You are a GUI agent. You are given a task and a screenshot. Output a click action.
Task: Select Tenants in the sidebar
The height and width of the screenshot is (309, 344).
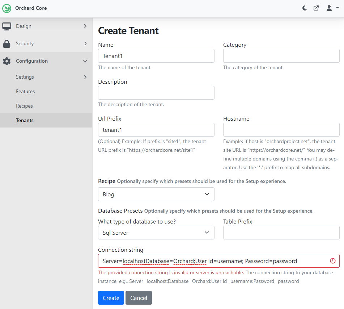coord(46,120)
